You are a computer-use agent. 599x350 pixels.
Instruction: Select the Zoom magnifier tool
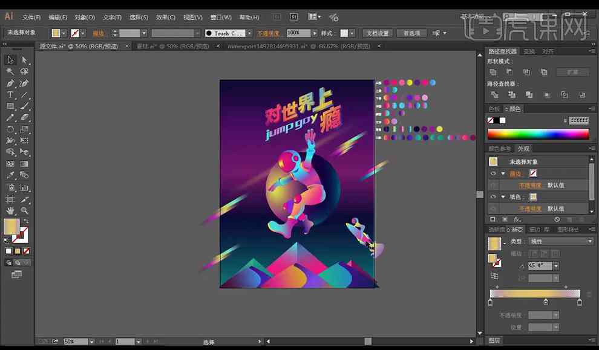(x=24, y=211)
